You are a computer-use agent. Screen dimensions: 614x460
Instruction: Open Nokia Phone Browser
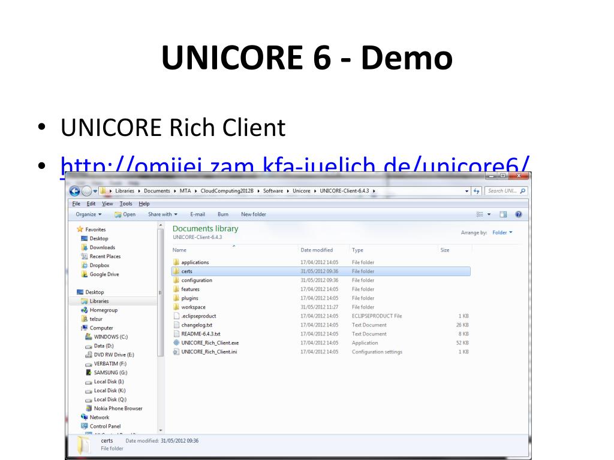coord(118,408)
